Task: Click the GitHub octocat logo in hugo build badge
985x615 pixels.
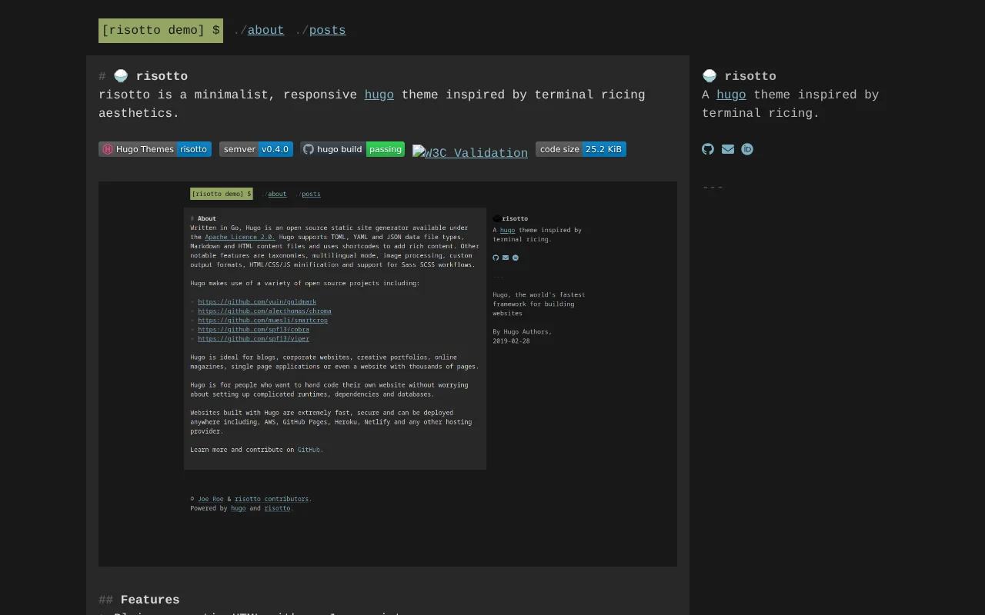Action: [x=309, y=149]
